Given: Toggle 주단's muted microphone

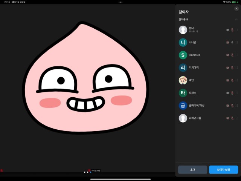Looking at the screenshot, I should click(x=232, y=80).
